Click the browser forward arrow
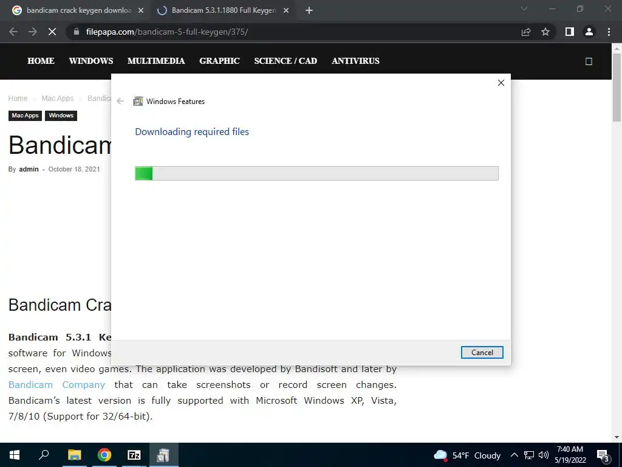Screen dimensions: 622x467 pyautogui.click(x=33, y=32)
